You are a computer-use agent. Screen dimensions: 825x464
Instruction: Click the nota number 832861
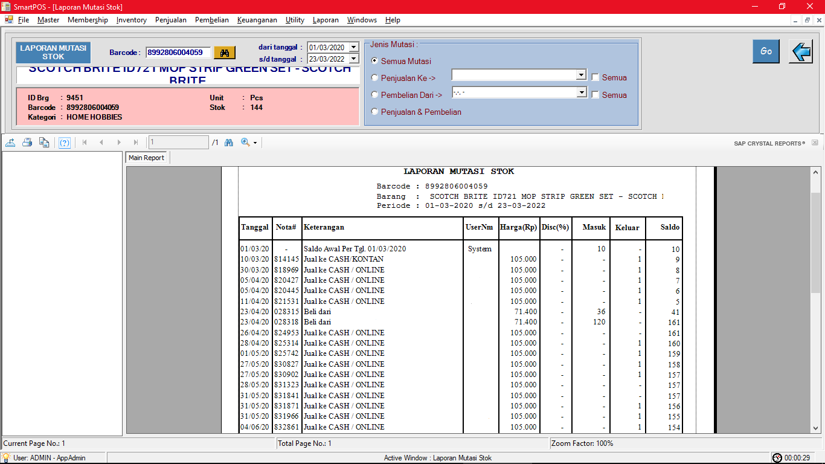pyautogui.click(x=286, y=427)
